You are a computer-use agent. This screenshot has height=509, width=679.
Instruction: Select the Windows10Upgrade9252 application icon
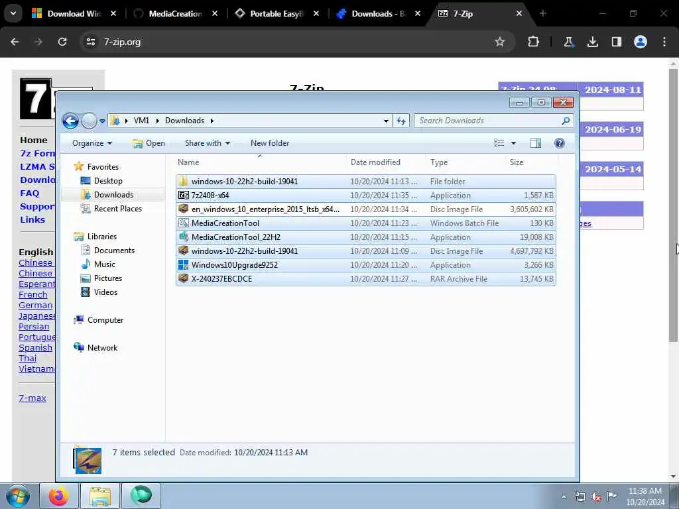[x=184, y=265]
